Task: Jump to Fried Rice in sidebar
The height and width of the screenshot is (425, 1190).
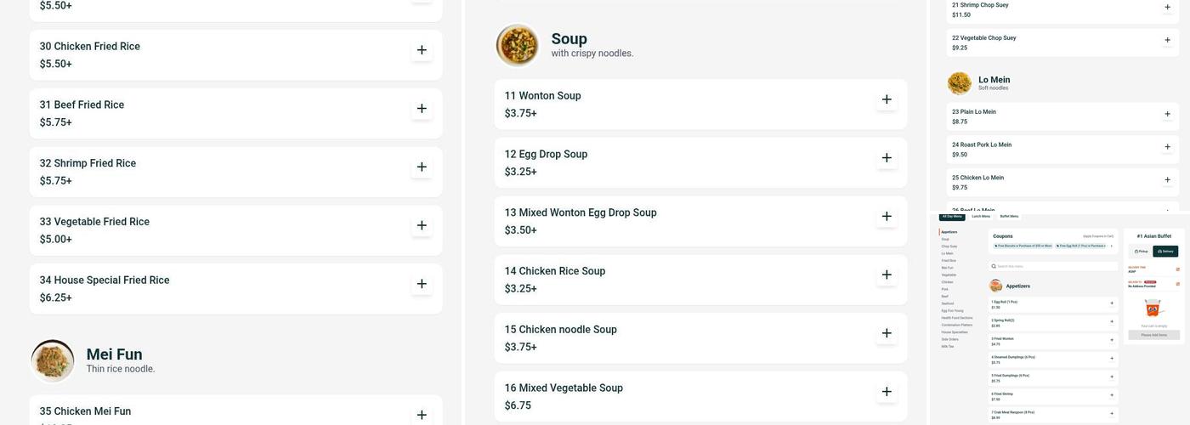Action: [x=948, y=260]
